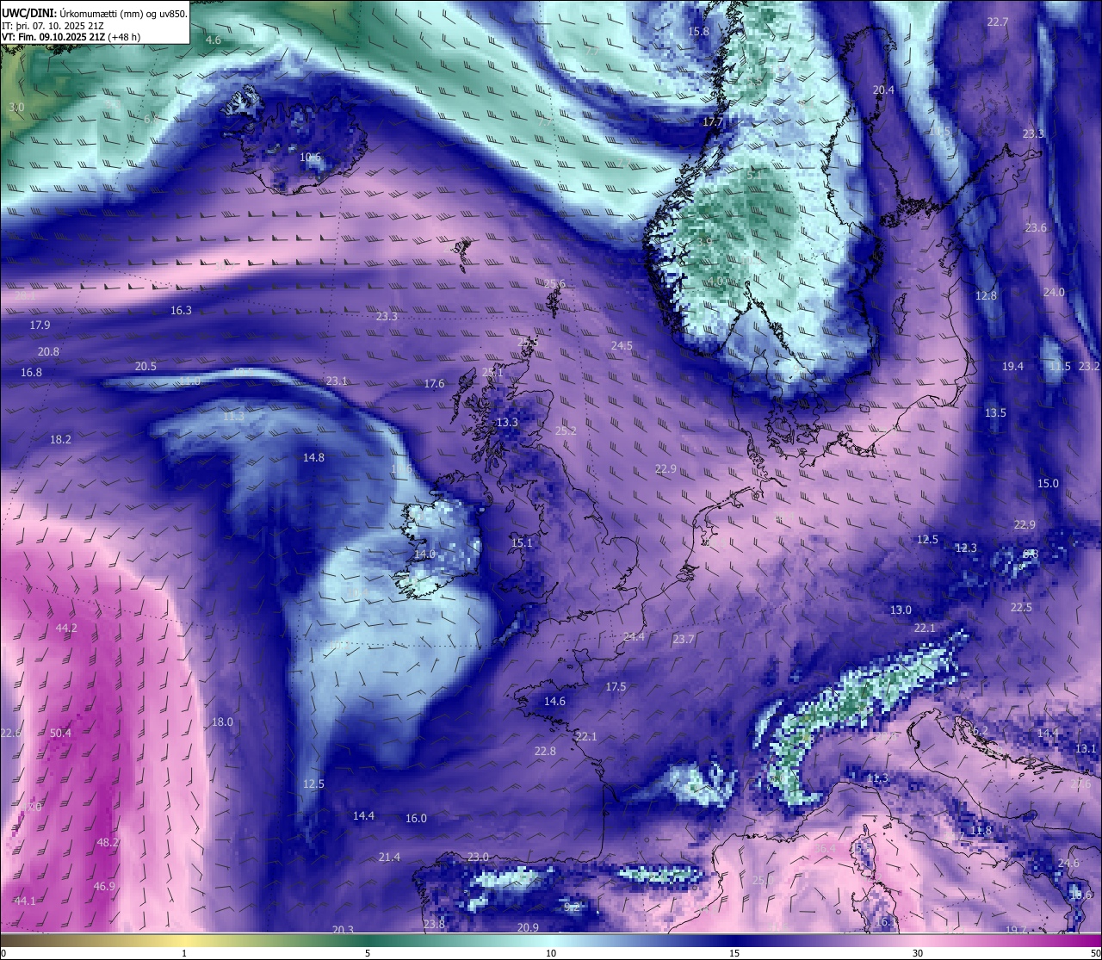
Task: Click the 17.9 value at left edge
Action: point(40,325)
